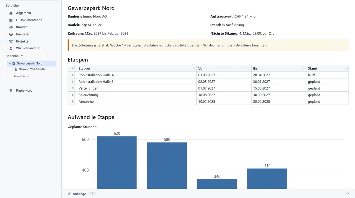Click the people icon beside Personal

(x=11, y=34)
